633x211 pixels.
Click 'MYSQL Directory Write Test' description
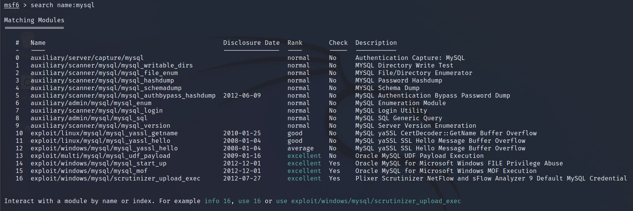405,66
